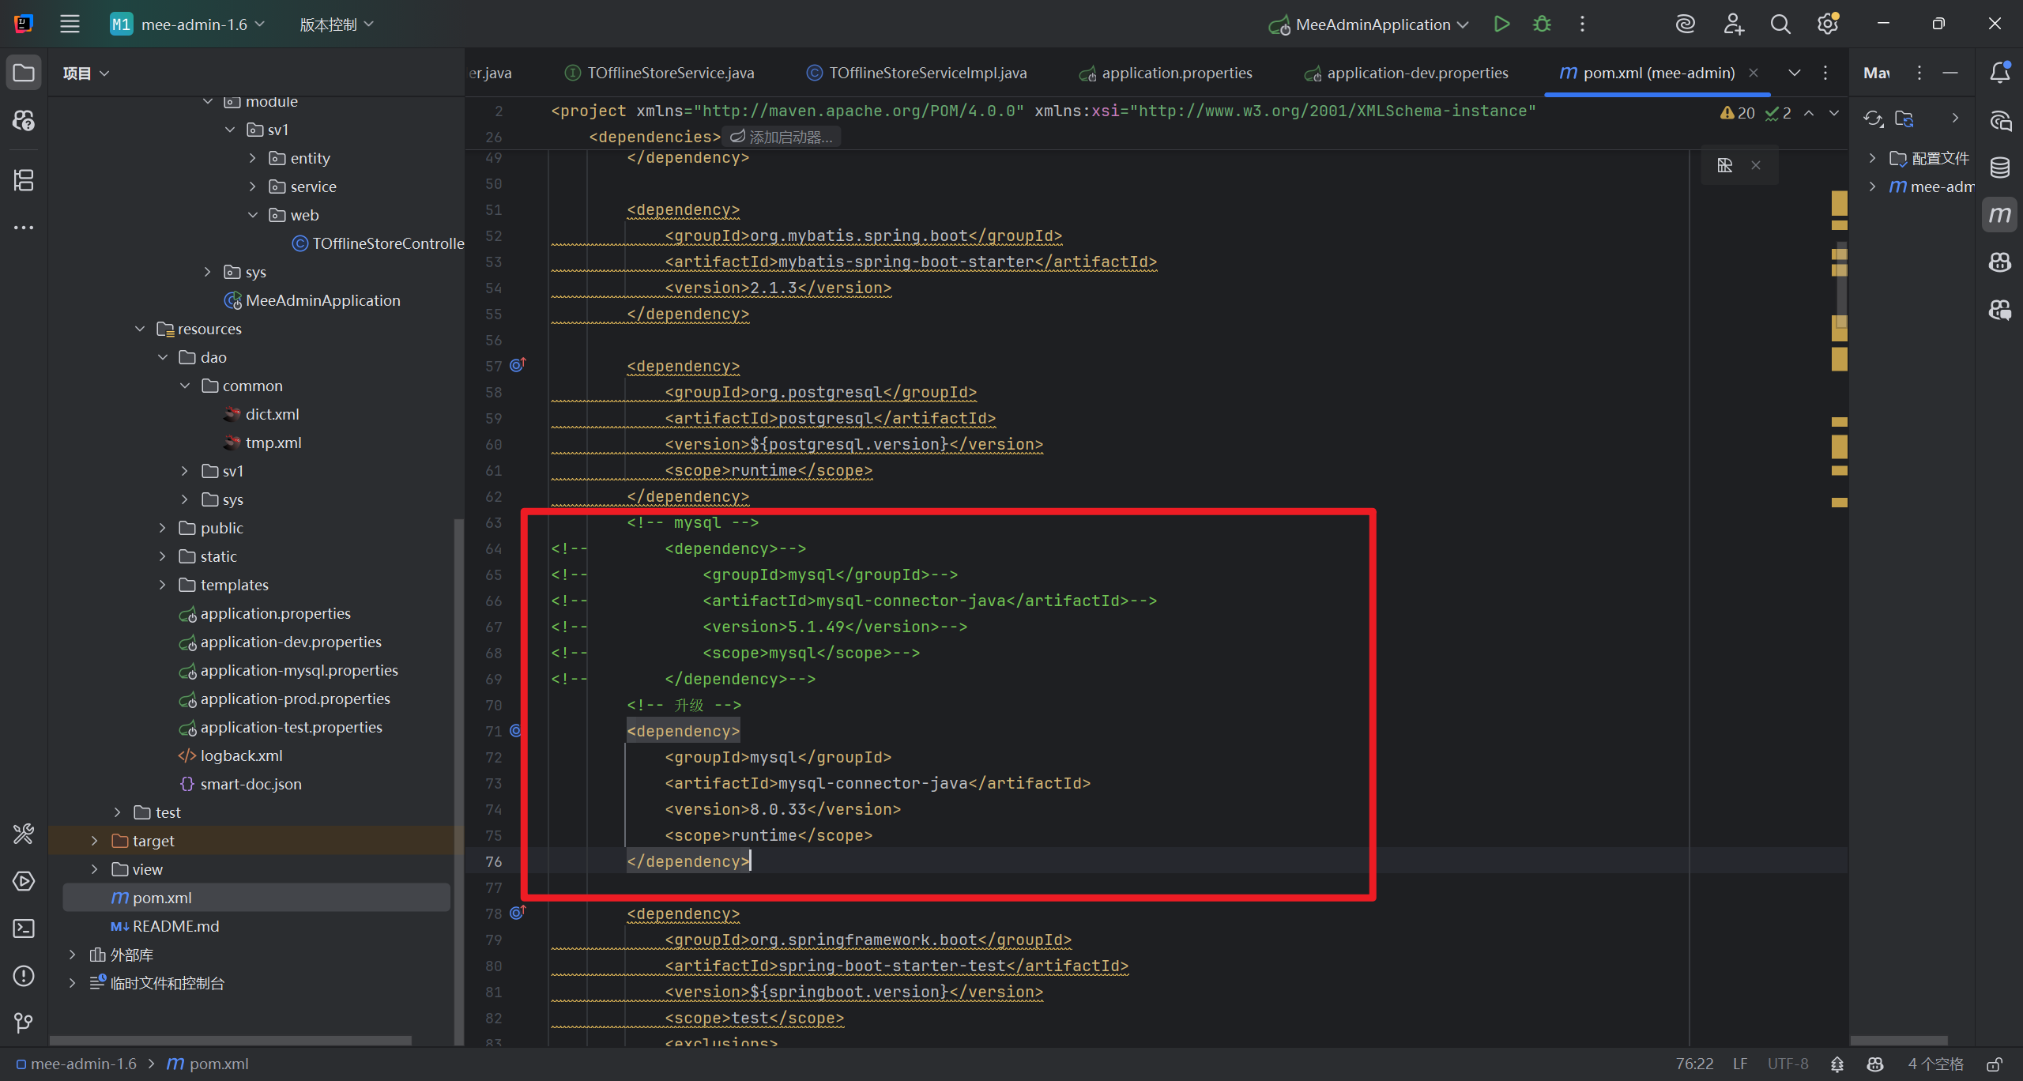The image size is (2023, 1081).
Task: Collapse the resources folder
Action: (x=140, y=329)
